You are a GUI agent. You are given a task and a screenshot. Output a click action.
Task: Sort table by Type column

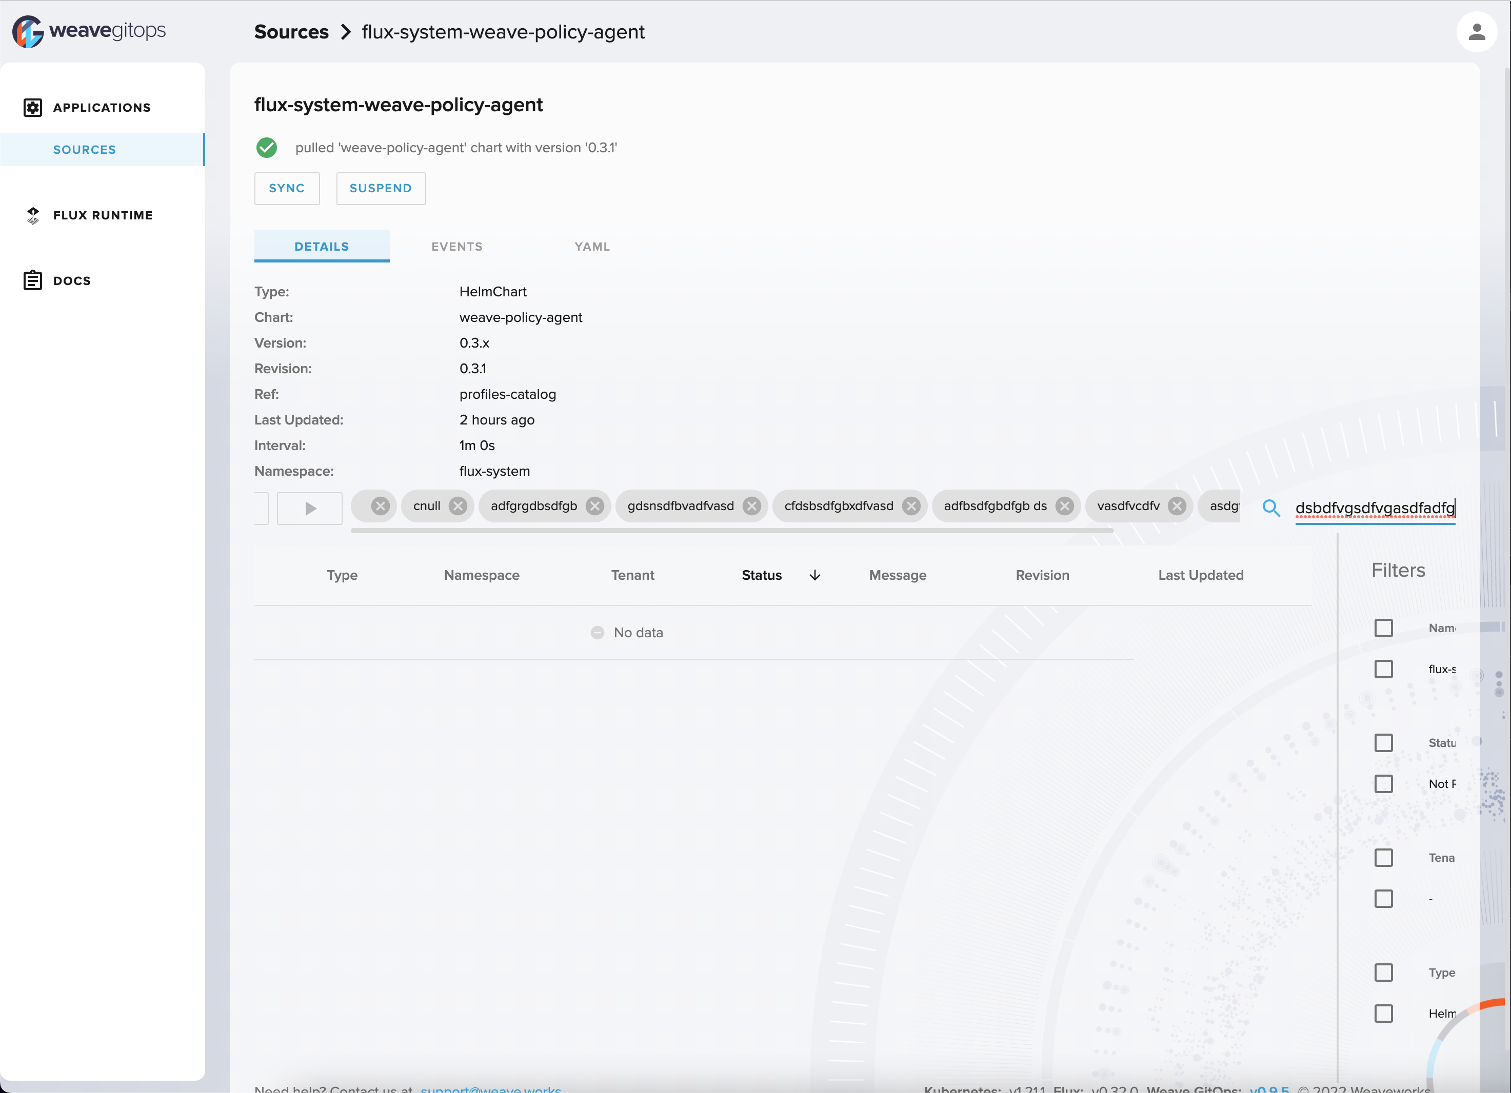click(x=342, y=576)
